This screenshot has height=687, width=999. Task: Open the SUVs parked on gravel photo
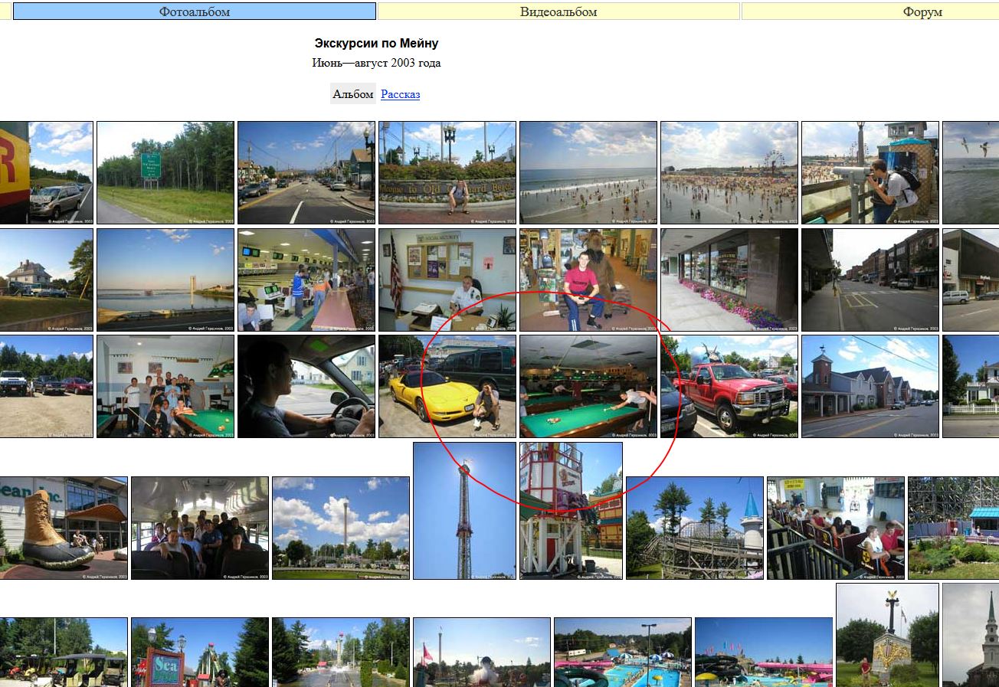click(46, 386)
